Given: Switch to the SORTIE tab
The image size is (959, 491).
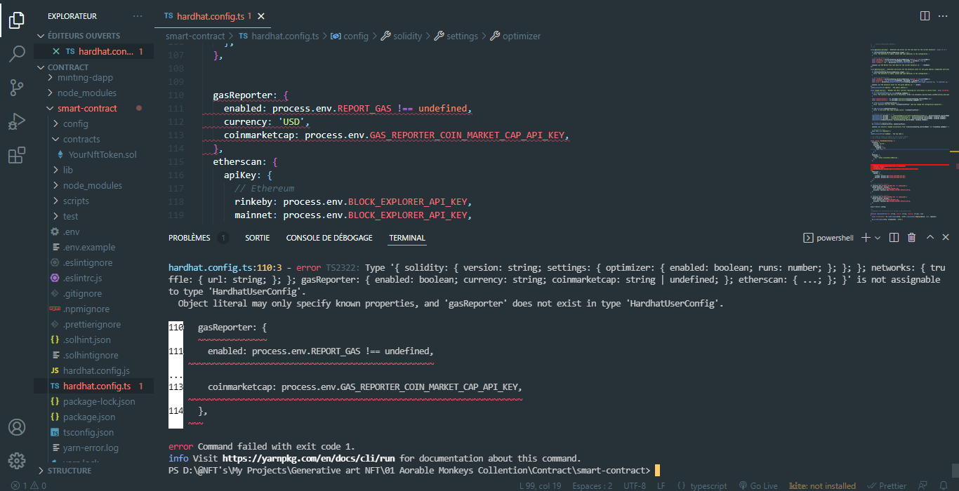Looking at the screenshot, I should pyautogui.click(x=257, y=237).
